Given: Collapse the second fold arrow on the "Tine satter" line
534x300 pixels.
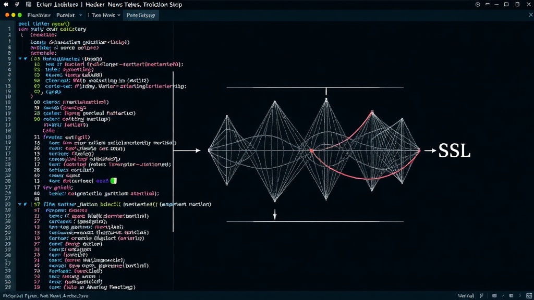Looking at the screenshot, I should [25, 204].
